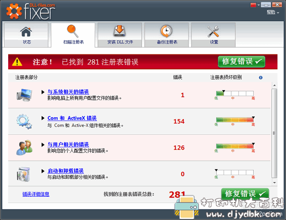Click the dropdown arrow next to 帮助

click(278, 13)
